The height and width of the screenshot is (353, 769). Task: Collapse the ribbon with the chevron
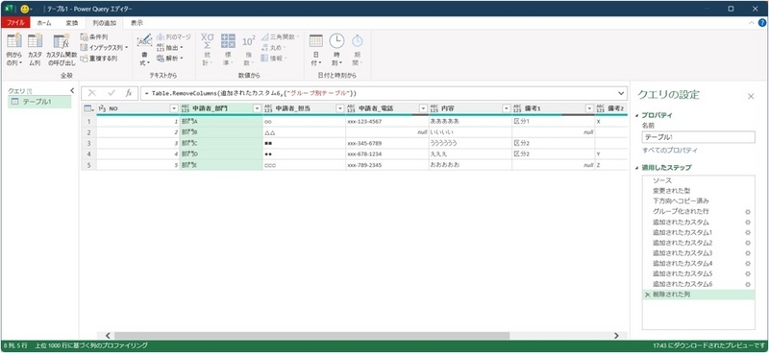click(x=752, y=22)
